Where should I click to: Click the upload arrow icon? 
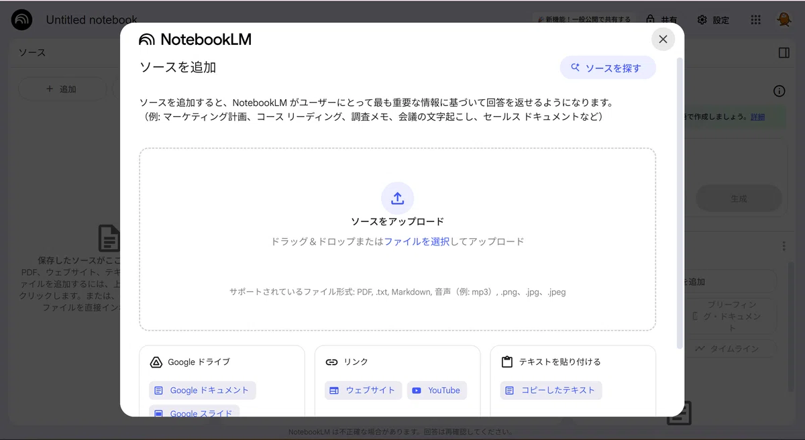click(397, 199)
